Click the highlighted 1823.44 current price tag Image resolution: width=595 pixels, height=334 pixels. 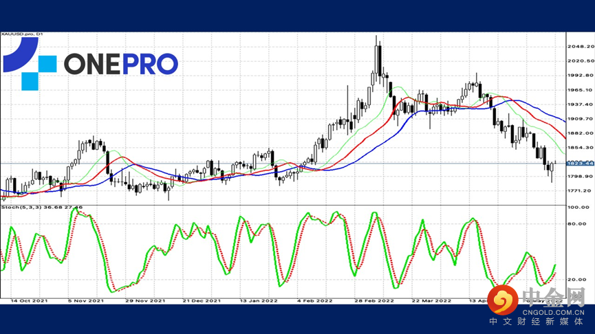(580, 164)
